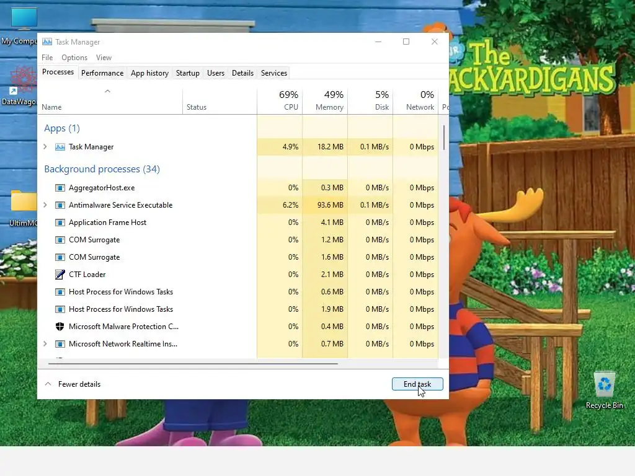635x476 pixels.
Task: Expand Antimalware Service Executable process group
Action: coord(45,205)
